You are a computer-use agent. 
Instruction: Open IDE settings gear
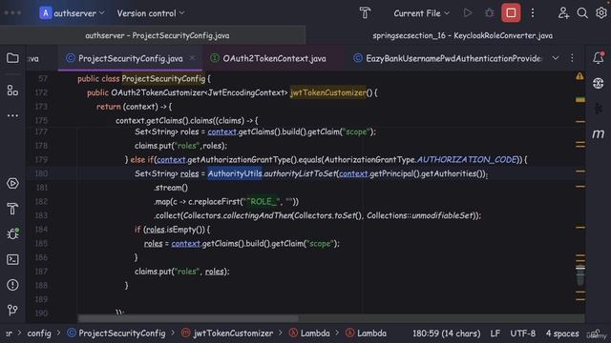601,13
